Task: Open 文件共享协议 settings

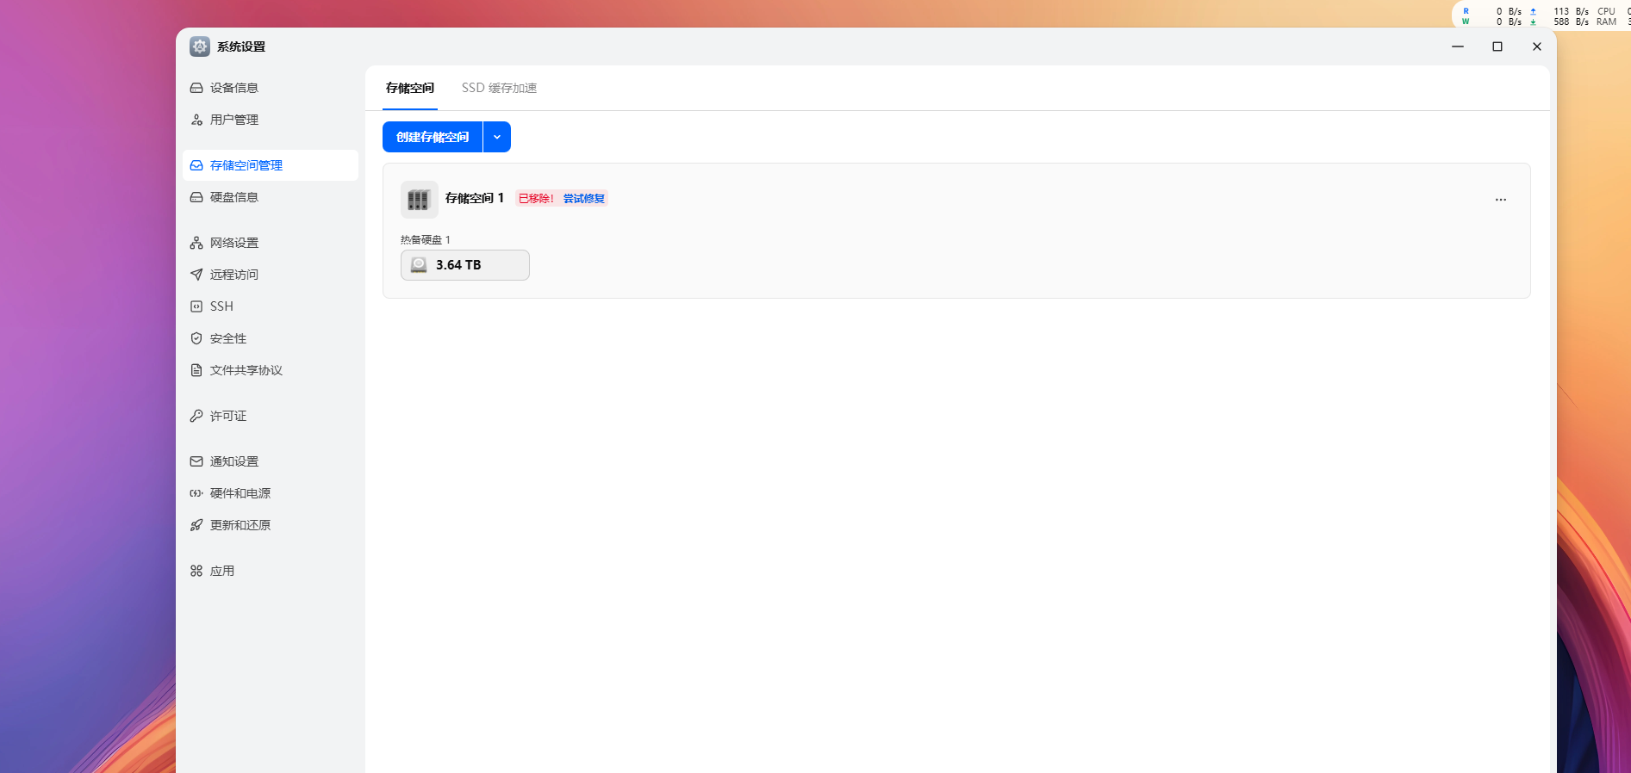Action: tap(271, 370)
